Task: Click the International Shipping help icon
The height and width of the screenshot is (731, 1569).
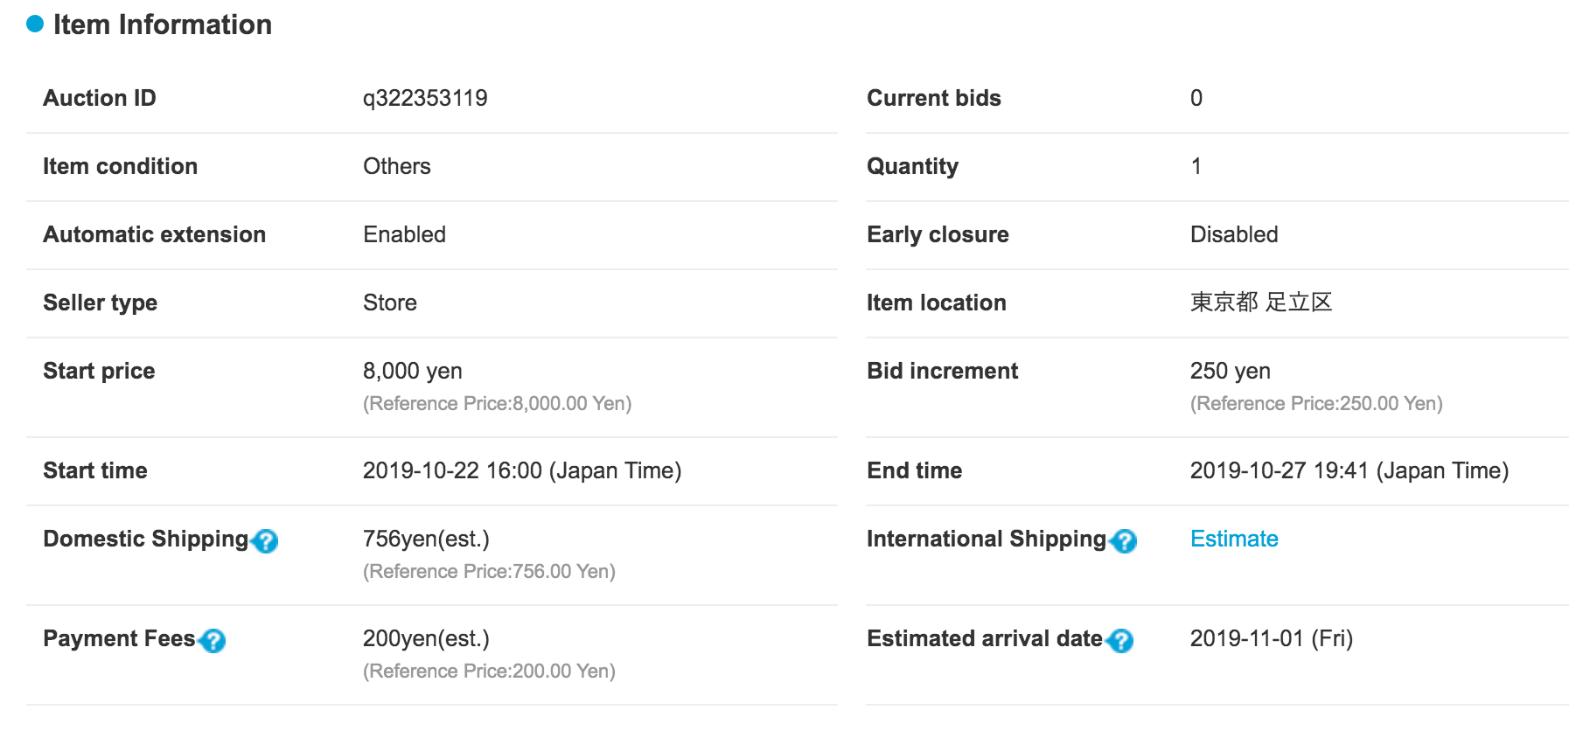Action: pos(1124,541)
